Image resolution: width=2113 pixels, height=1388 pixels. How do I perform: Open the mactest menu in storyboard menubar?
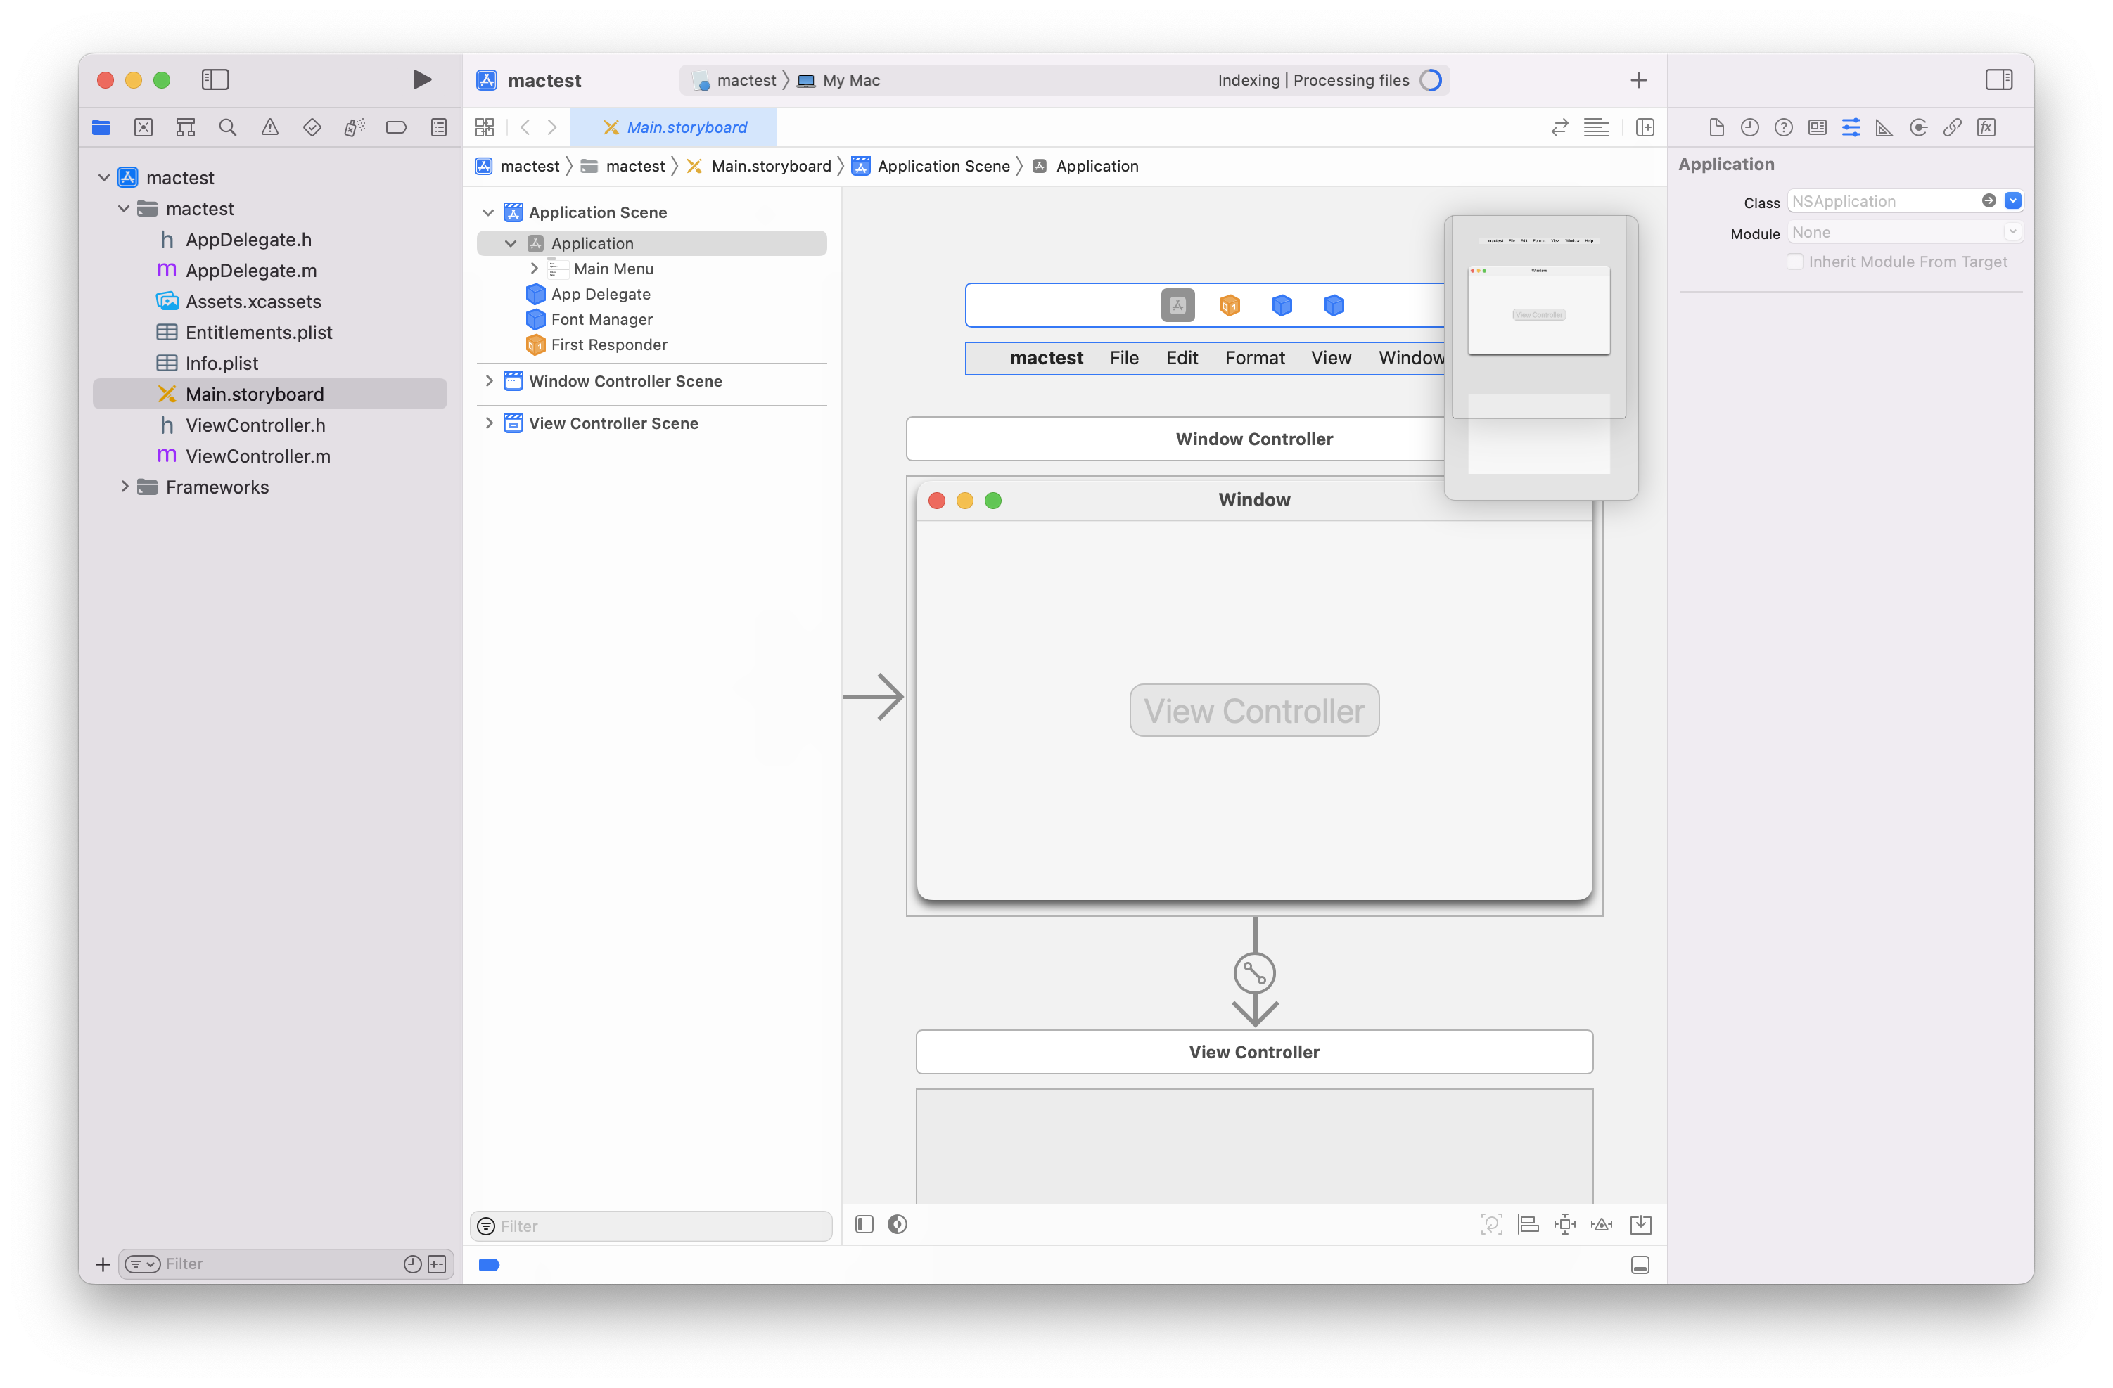pos(1046,358)
